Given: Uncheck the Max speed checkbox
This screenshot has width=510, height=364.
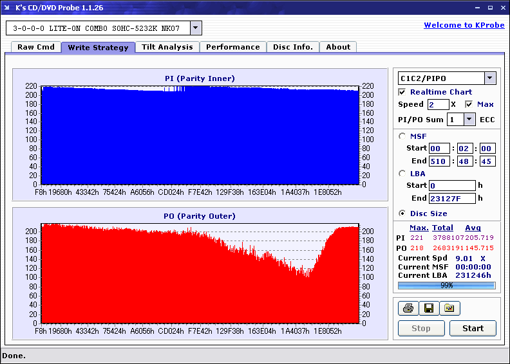Looking at the screenshot, I should 469,104.
